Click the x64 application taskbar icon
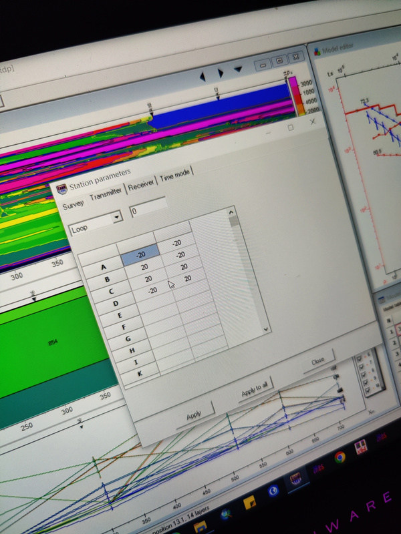The image size is (401, 534). [x=362, y=448]
